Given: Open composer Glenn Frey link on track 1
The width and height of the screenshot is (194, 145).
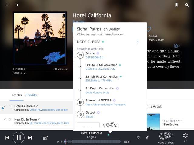Looking at the screenshot, I should (x=35, y=110).
